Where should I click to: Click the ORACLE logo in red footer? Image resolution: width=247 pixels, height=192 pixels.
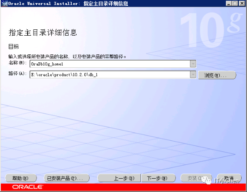pyautogui.click(x=28, y=187)
